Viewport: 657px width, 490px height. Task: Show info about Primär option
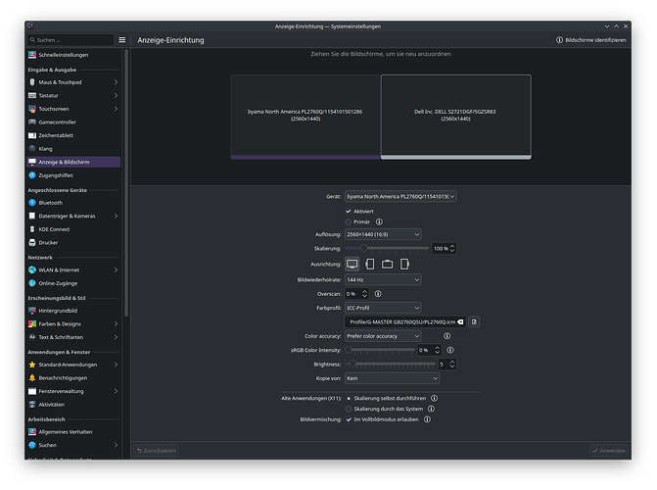(x=379, y=221)
